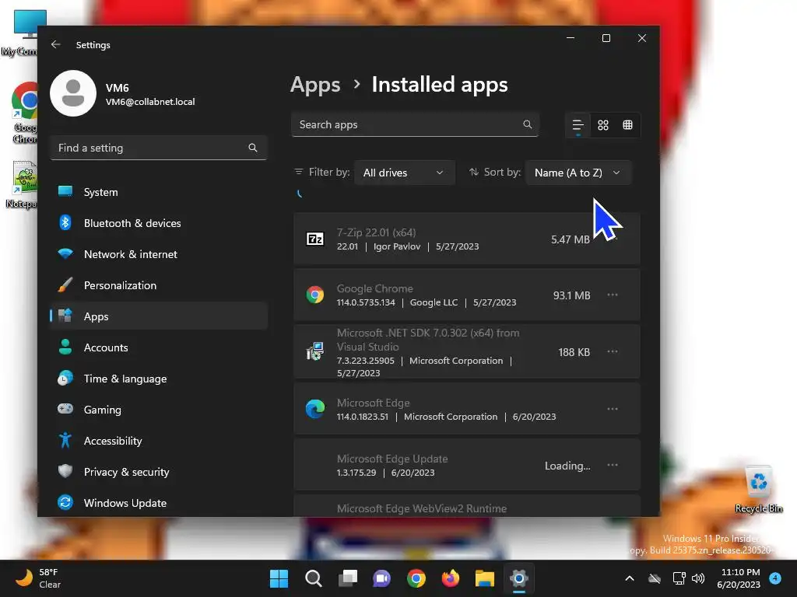Open Windows Update settings
797x597 pixels.
[159, 503]
